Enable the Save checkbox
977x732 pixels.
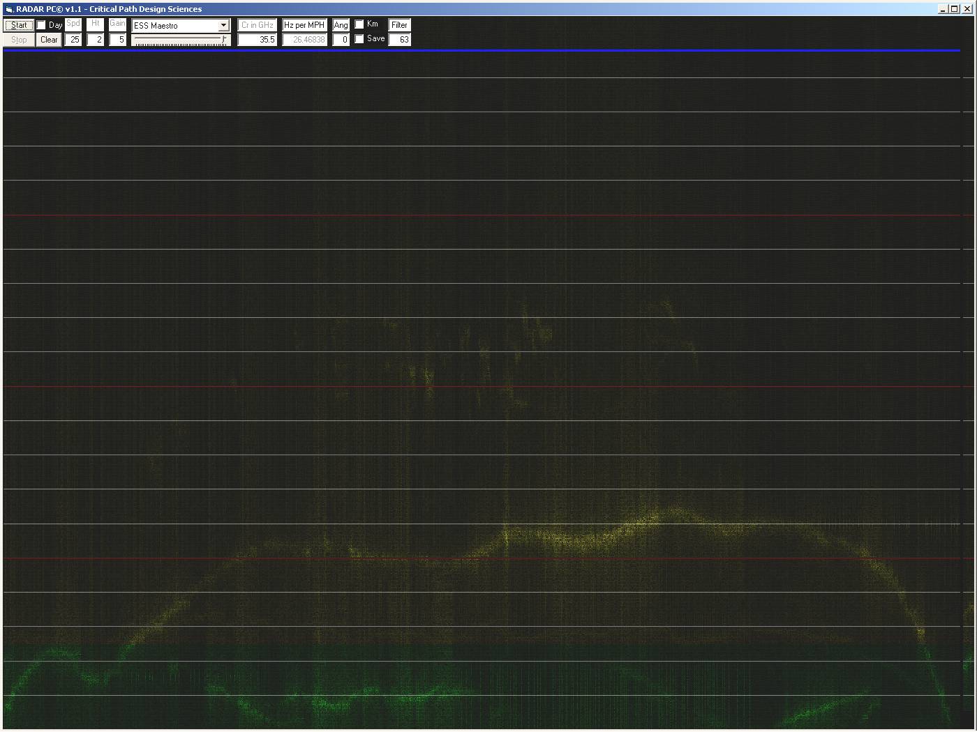359,39
